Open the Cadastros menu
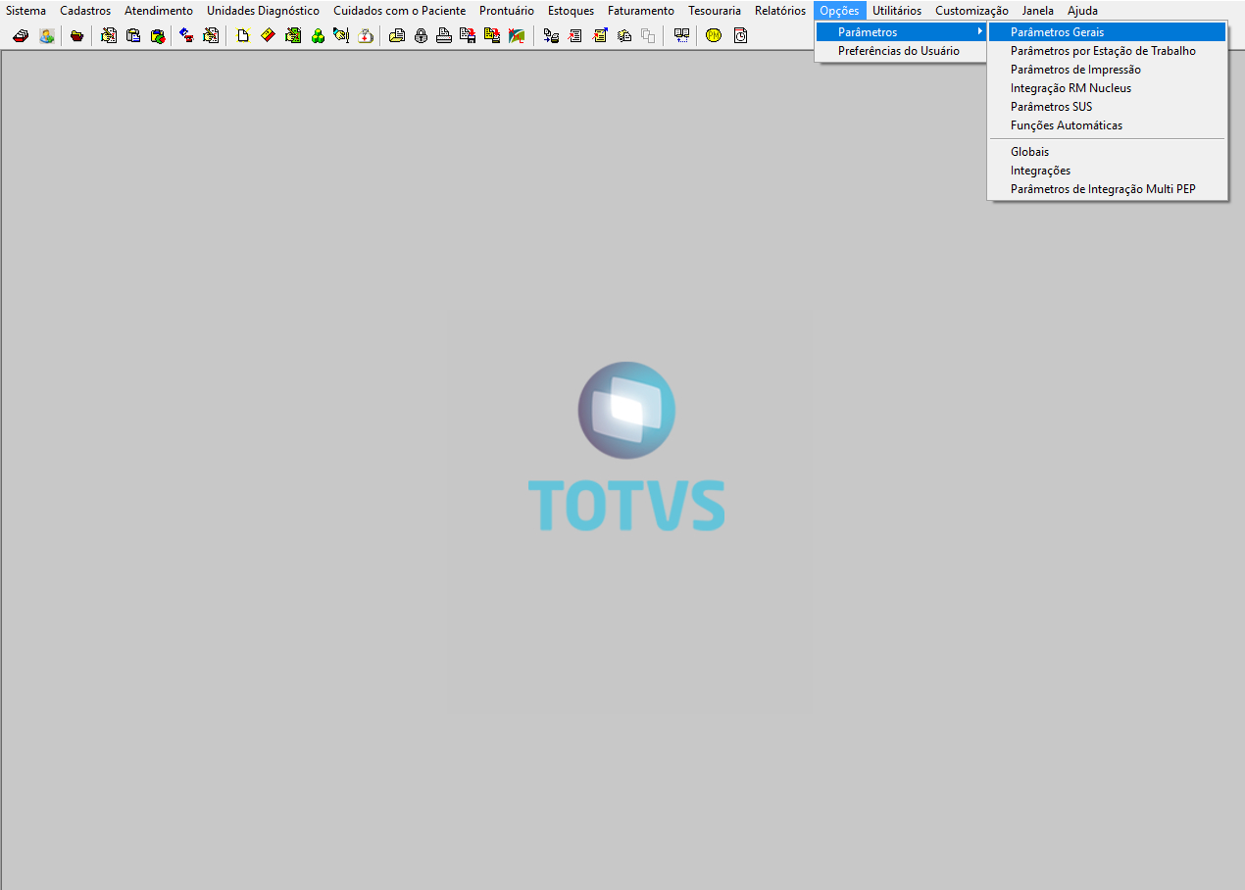 85,11
